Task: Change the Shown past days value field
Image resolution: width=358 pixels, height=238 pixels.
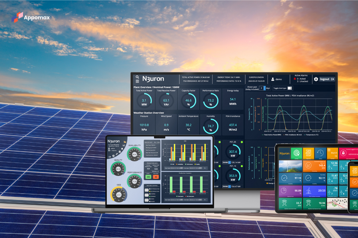Action: tap(262, 88)
